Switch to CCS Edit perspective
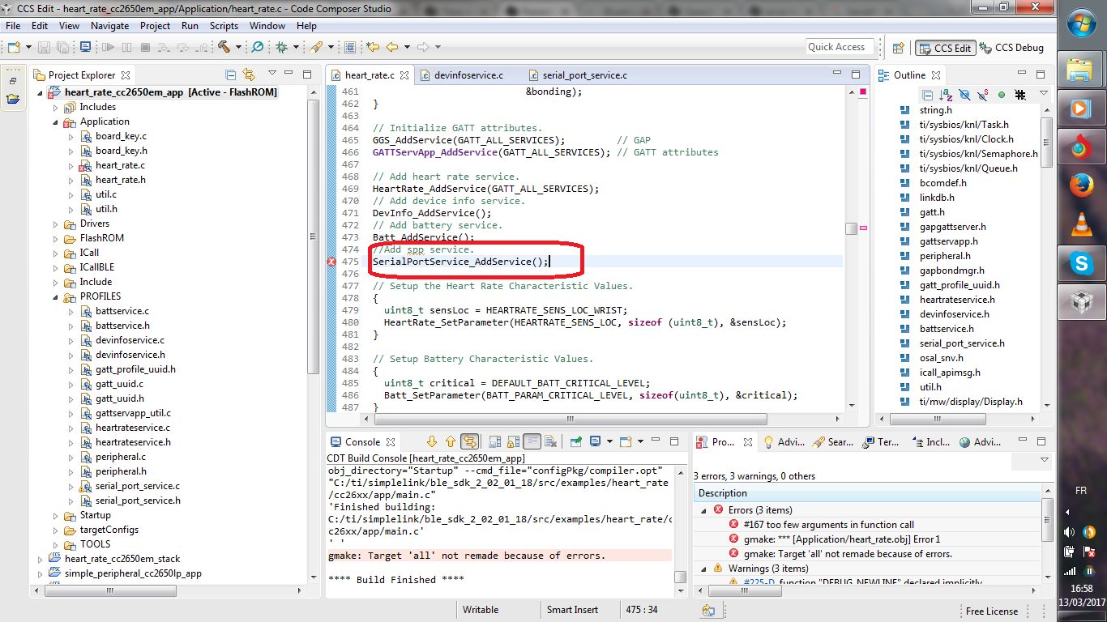The width and height of the screenshot is (1107, 622). (944, 48)
